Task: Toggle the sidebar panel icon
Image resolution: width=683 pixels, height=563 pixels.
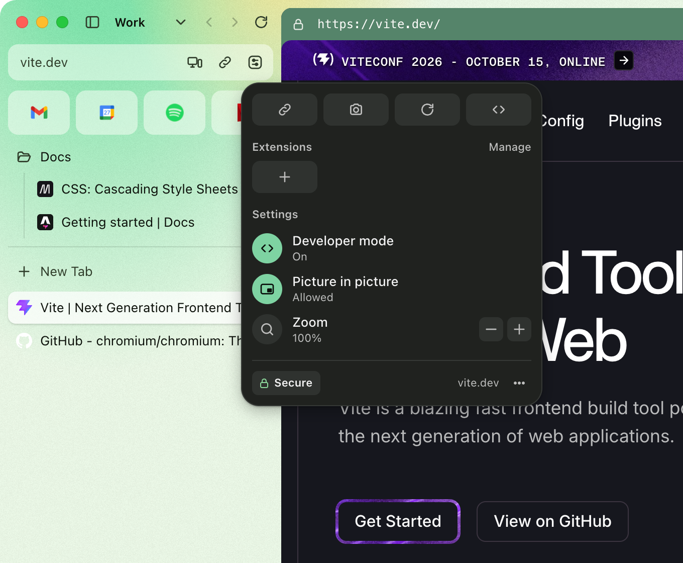Action: point(92,22)
